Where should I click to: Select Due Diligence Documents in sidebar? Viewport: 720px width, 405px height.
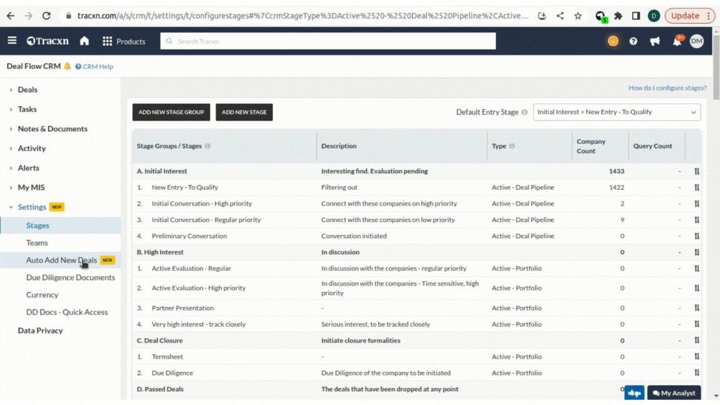pyautogui.click(x=70, y=277)
